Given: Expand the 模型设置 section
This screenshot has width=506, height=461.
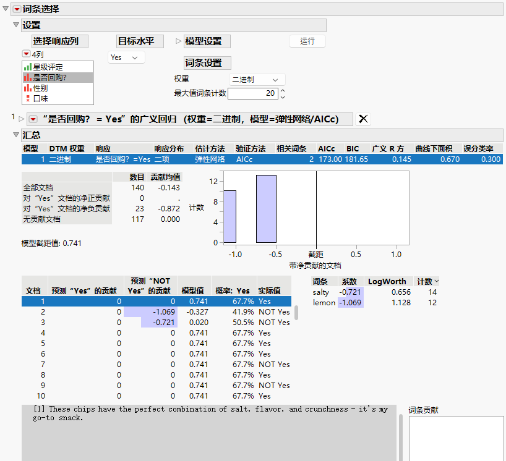Looking at the screenshot, I should click(178, 41).
